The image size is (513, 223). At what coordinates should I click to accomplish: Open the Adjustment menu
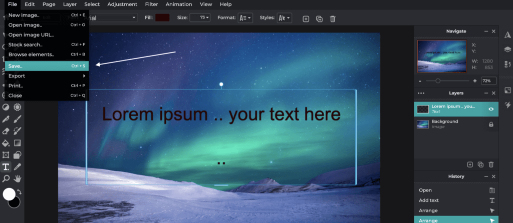122,4
